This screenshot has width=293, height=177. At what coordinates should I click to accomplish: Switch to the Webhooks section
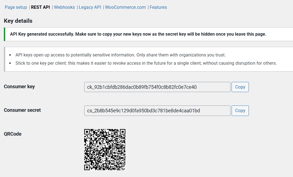tap(64, 7)
